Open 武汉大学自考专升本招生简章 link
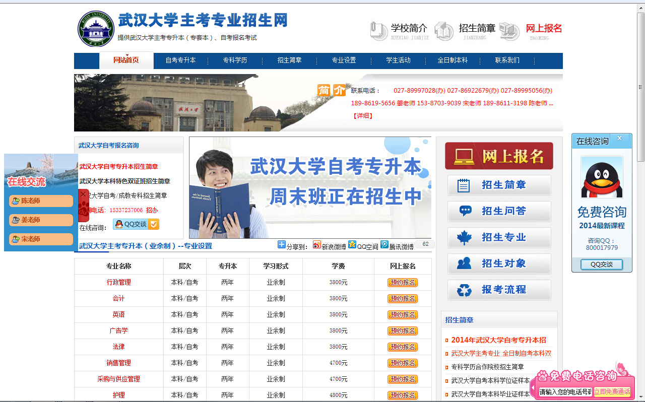The width and height of the screenshot is (645, 402). [x=118, y=167]
